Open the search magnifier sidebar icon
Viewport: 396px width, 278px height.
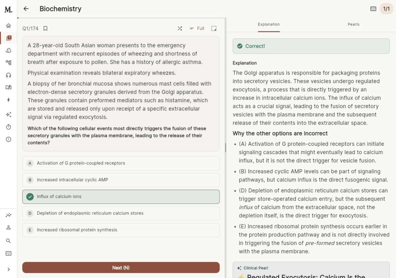click(x=8, y=241)
